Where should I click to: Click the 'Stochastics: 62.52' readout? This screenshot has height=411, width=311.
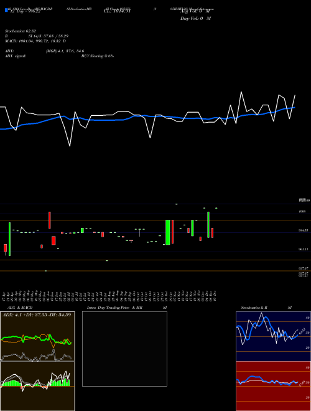(21, 31)
